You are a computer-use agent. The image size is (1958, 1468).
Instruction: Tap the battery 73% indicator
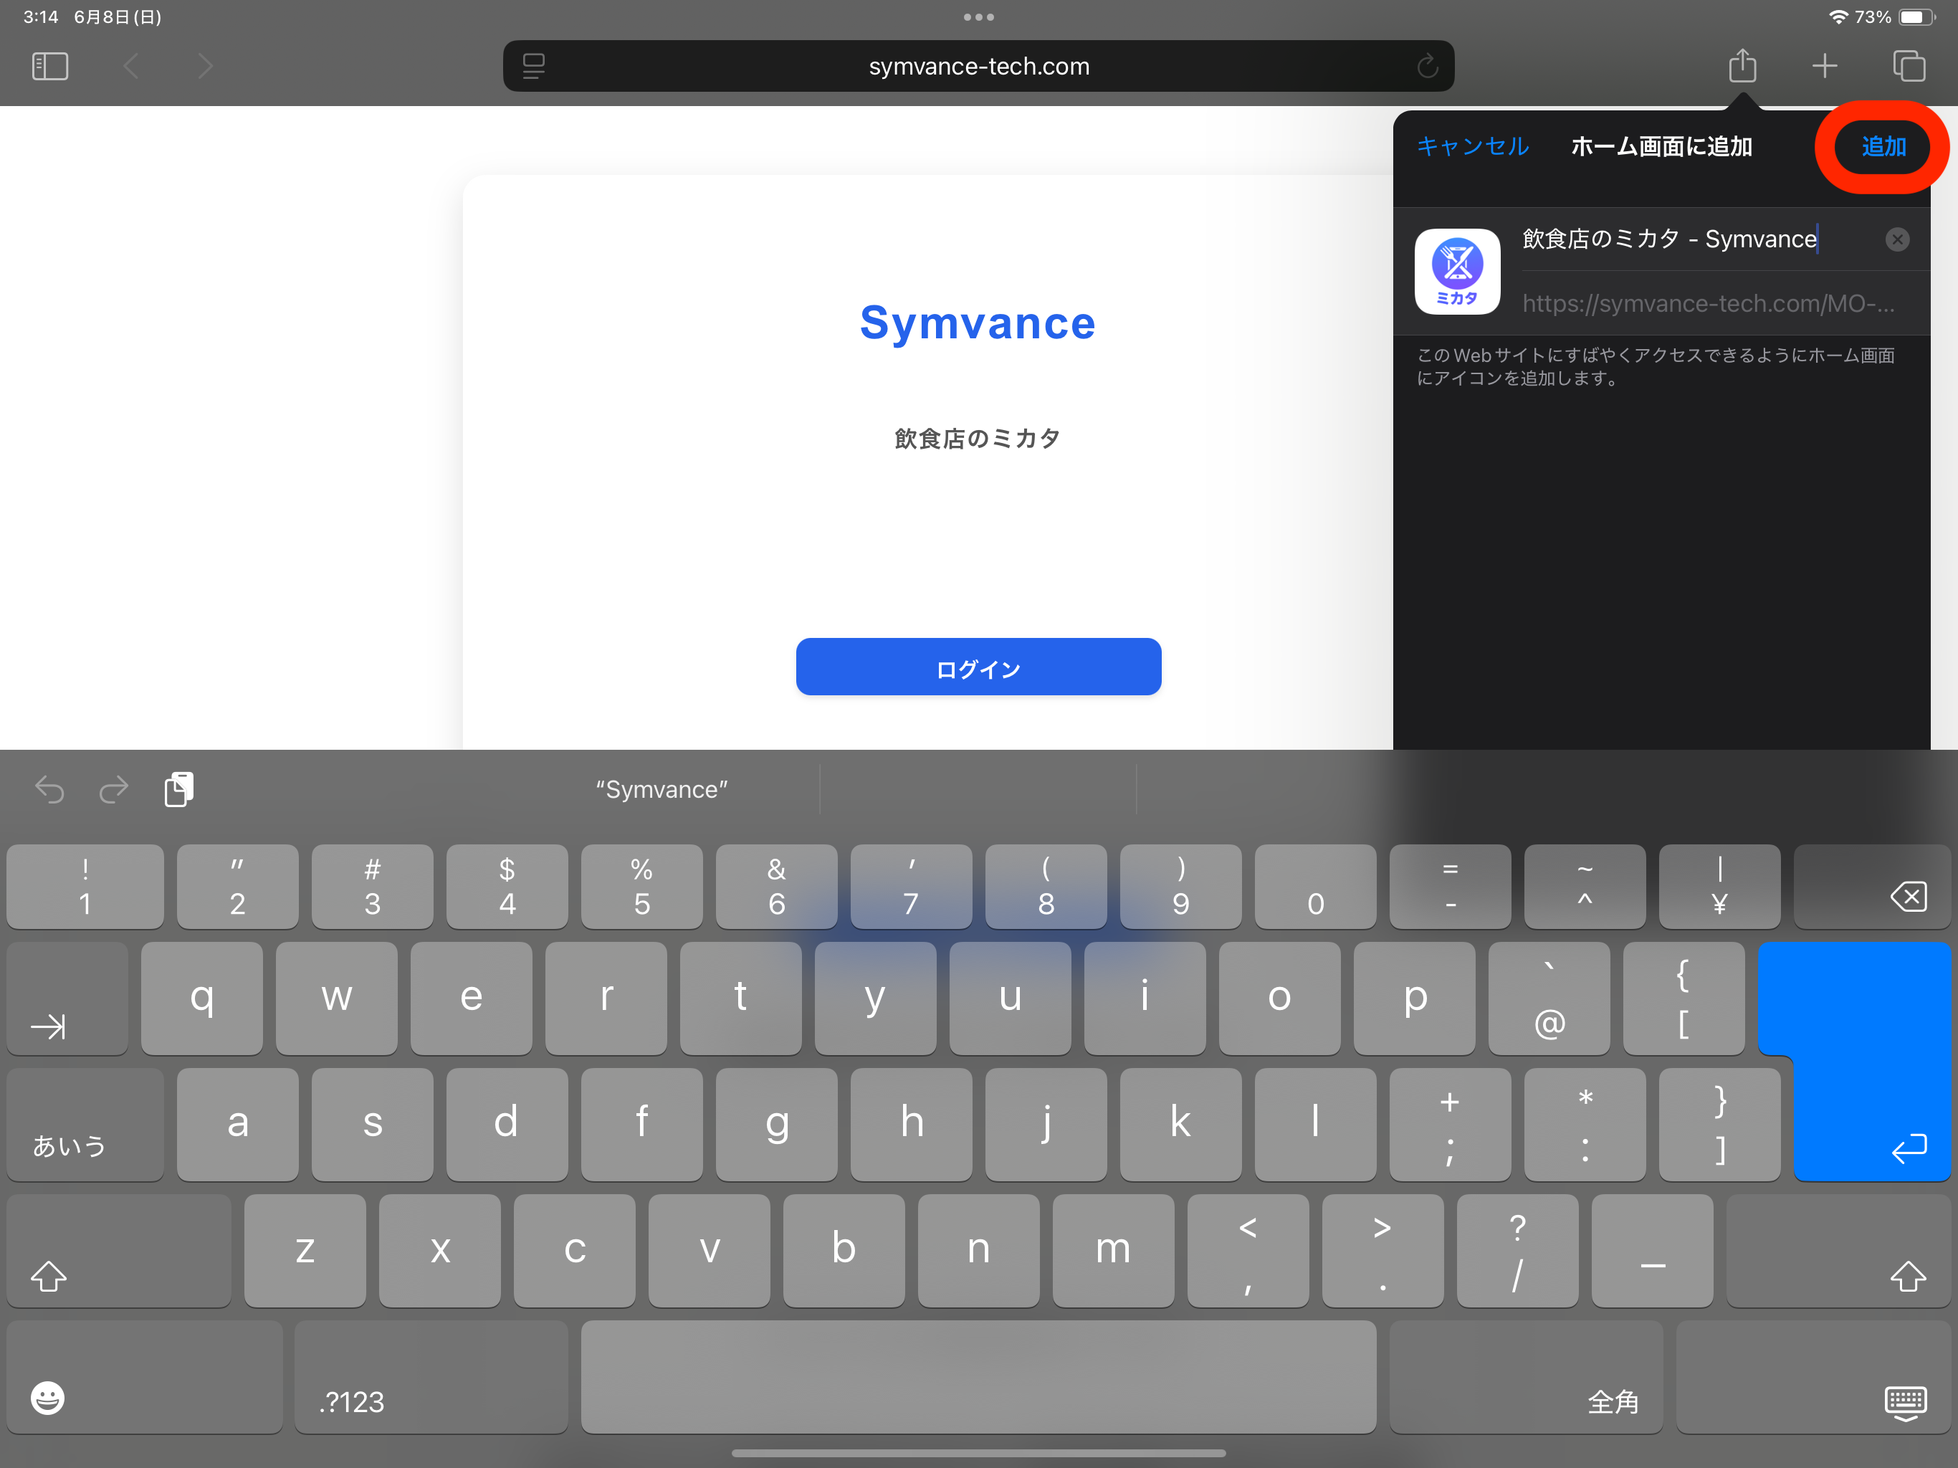pos(1893,16)
